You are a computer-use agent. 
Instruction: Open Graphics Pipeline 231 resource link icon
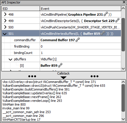106,14
